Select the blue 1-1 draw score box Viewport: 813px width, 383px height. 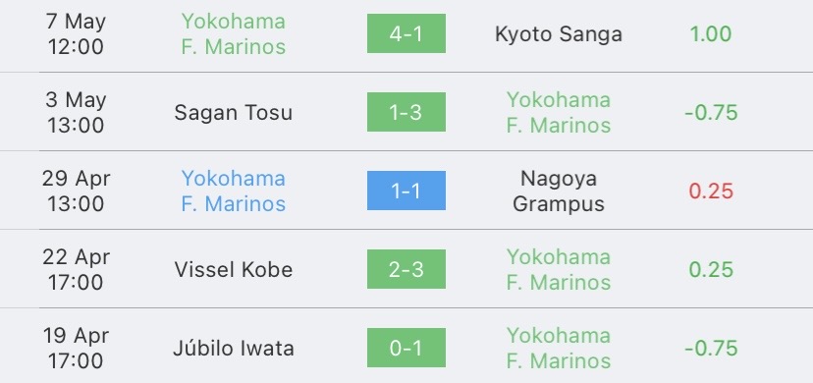pos(406,191)
